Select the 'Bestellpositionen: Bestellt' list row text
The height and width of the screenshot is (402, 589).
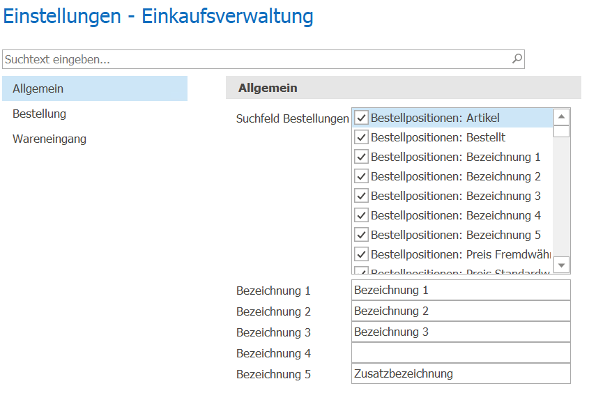click(x=438, y=137)
